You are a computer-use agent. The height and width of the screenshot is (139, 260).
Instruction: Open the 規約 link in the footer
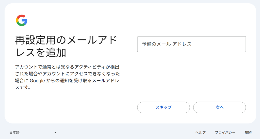pos(248,132)
